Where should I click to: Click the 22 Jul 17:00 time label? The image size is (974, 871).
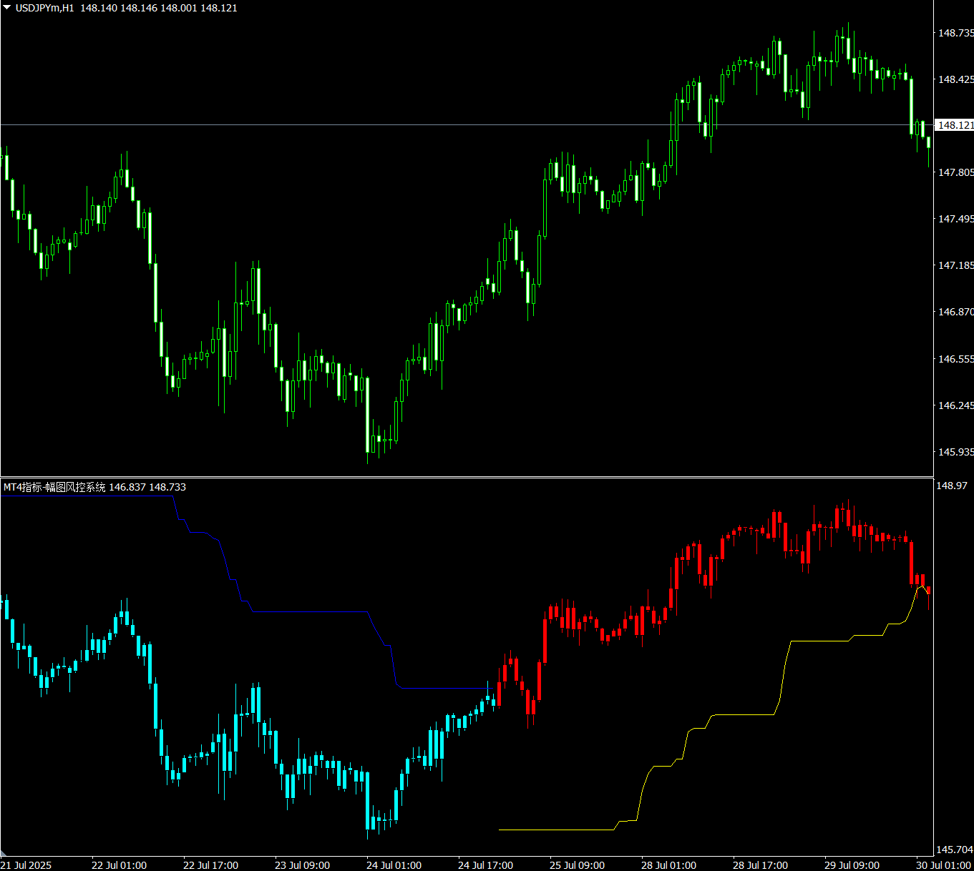(x=210, y=865)
